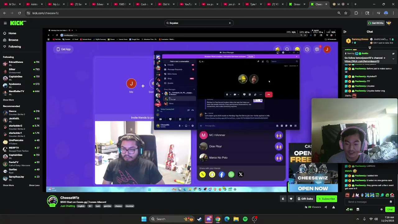Open JackieDL recommended channel

(21, 120)
